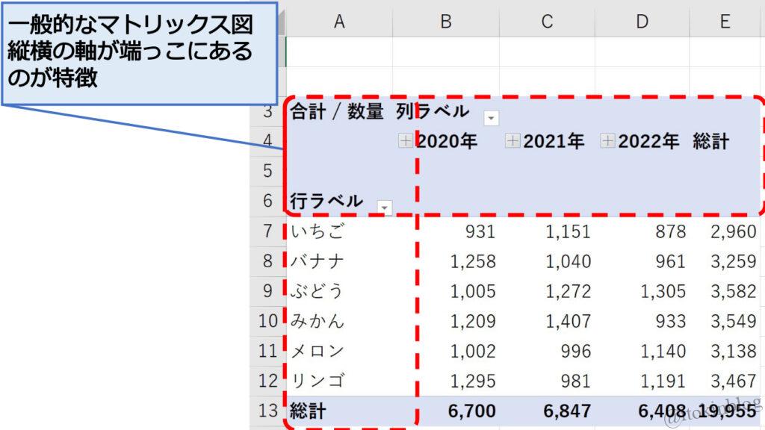Open the 列ラベル filter dropdown
Image resolution: width=765 pixels, height=430 pixels.
(x=491, y=118)
